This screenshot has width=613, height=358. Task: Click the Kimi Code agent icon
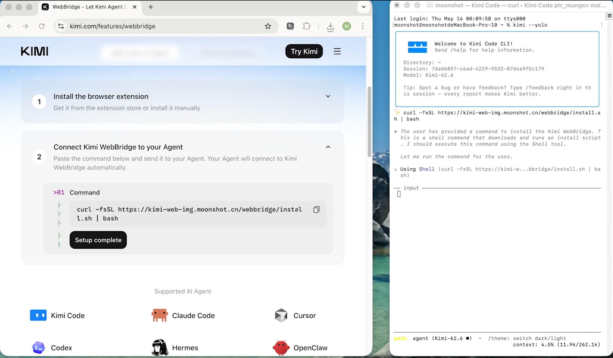coord(38,315)
